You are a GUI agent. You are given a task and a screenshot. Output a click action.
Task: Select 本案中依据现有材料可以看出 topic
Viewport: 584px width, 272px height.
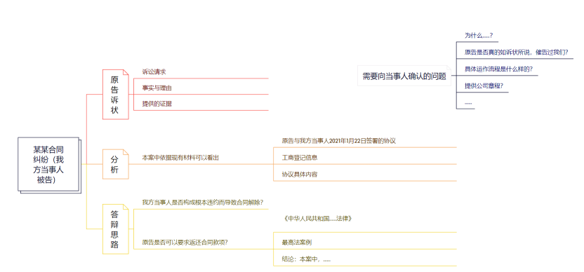[180, 158]
